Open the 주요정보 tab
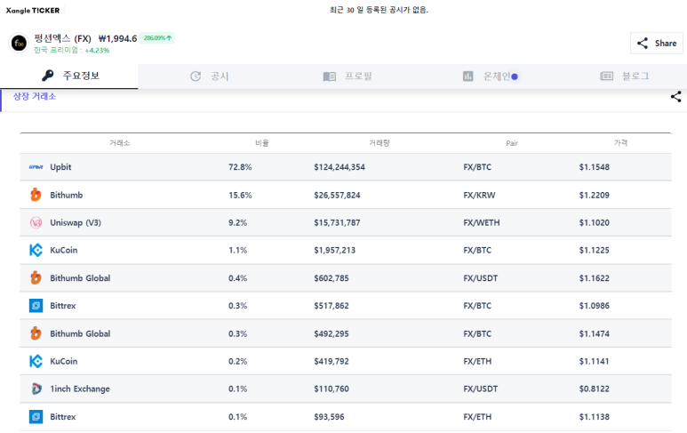 (x=69, y=76)
